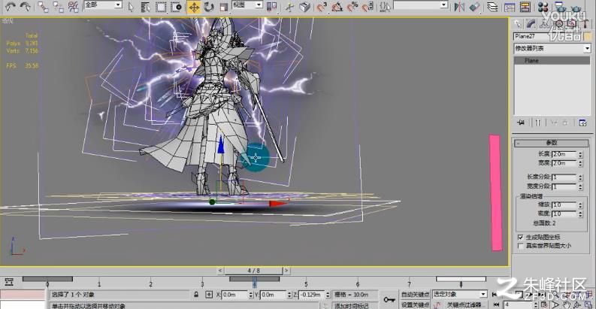Click the Pin Stack icon
Image resolution: width=596 pixels, height=309 pixels.
[521, 123]
